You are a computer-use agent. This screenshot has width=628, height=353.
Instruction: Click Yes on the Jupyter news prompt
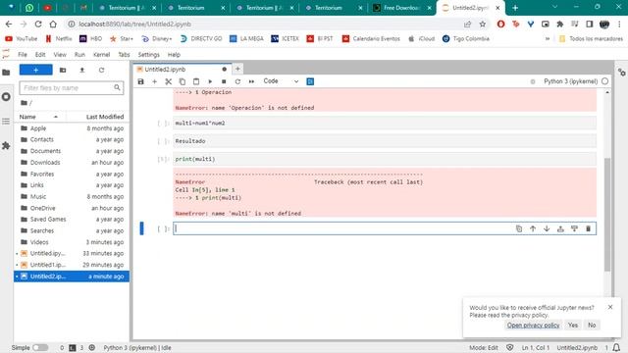point(573,325)
